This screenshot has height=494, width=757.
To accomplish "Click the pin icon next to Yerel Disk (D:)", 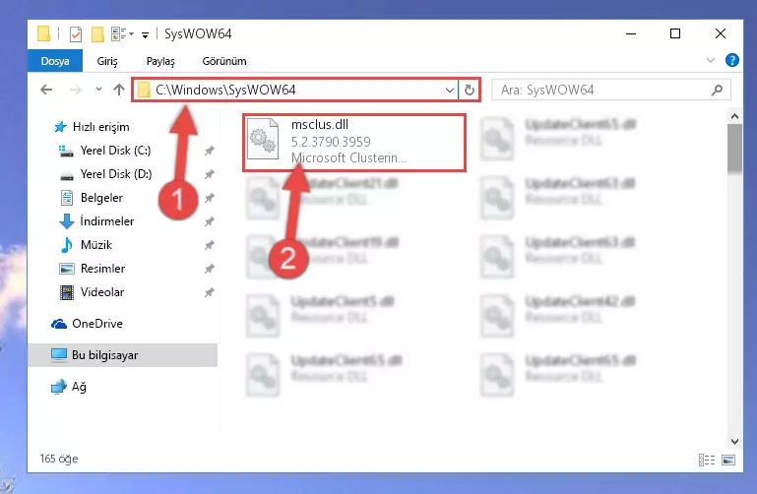I will [x=209, y=174].
